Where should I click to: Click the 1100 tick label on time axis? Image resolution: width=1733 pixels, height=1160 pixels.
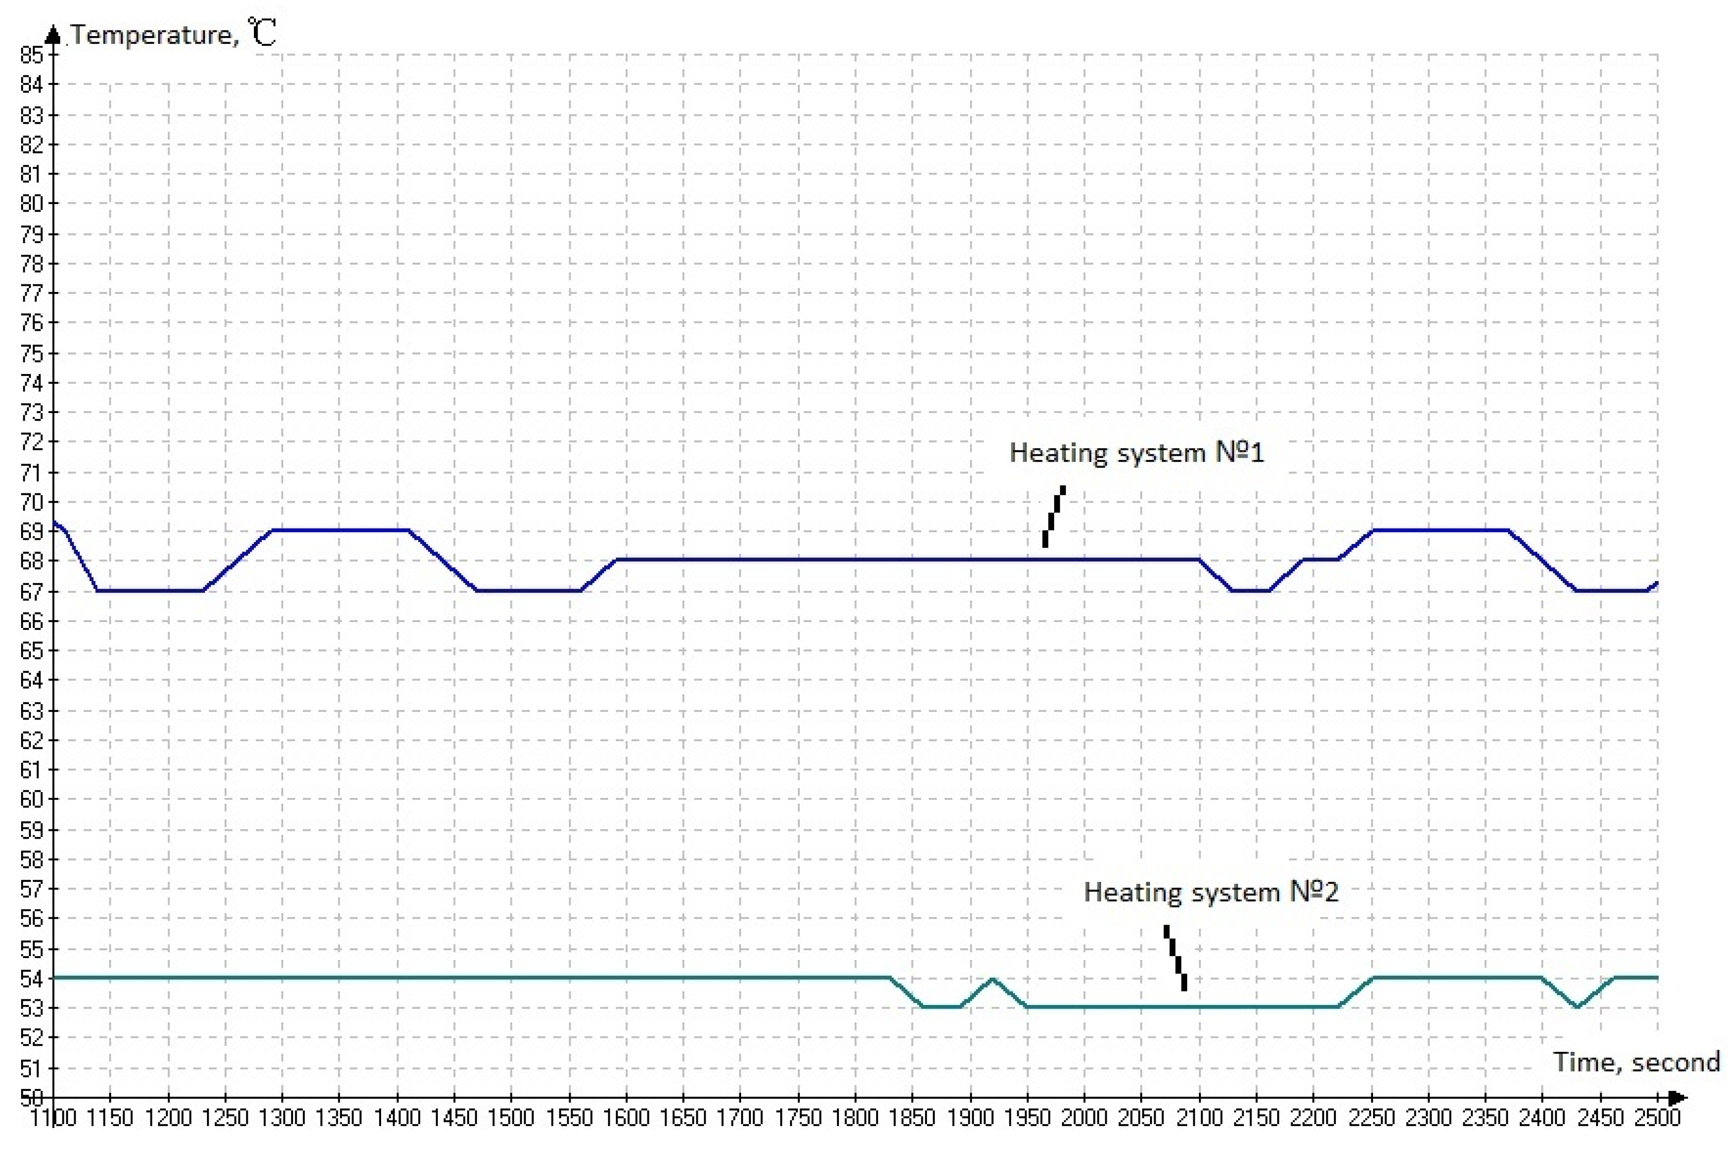point(53,1118)
